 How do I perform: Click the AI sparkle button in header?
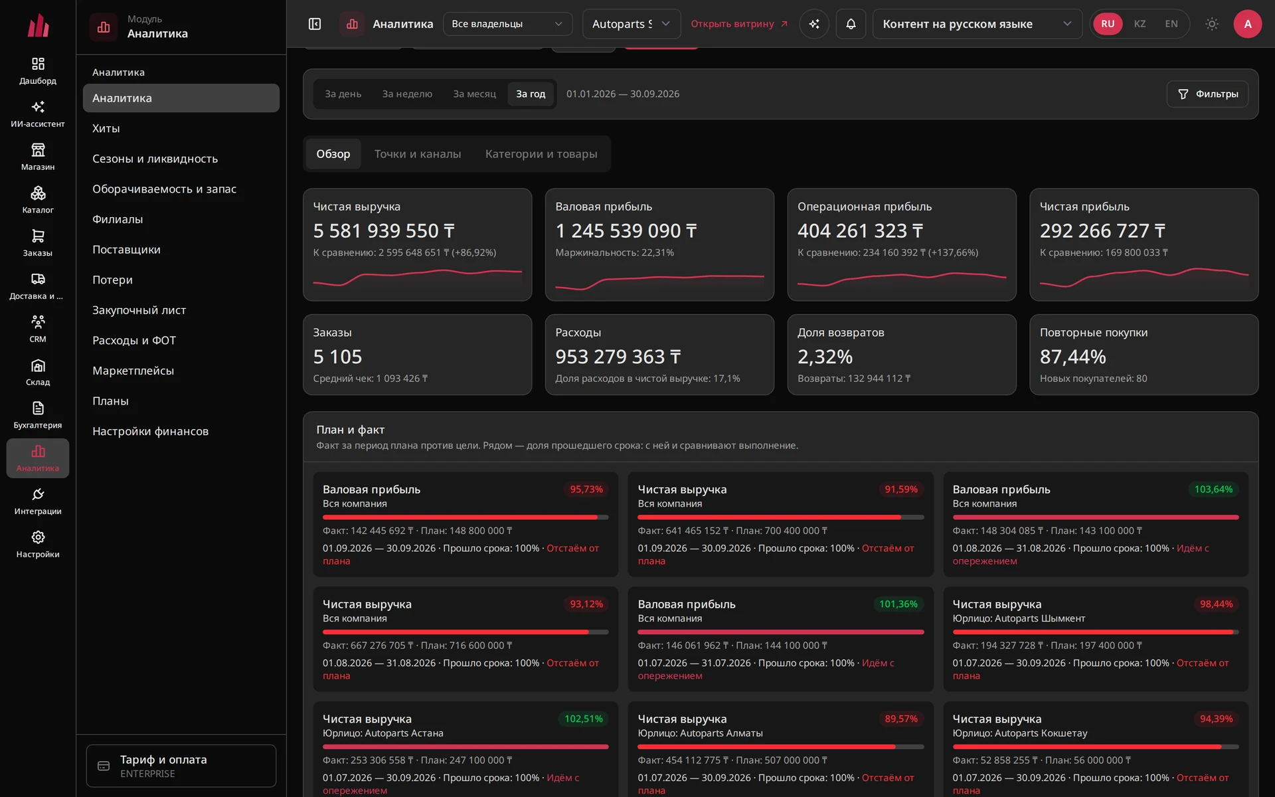(x=814, y=24)
